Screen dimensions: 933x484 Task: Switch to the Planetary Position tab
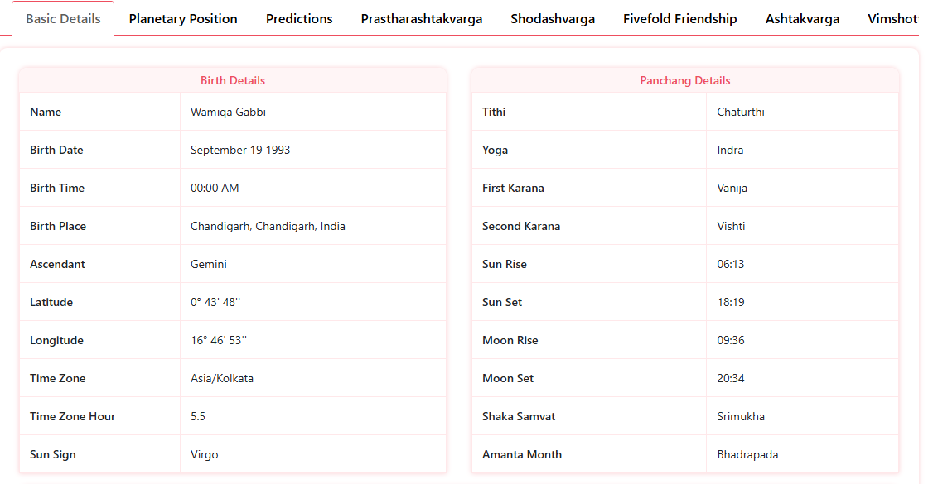coord(183,18)
